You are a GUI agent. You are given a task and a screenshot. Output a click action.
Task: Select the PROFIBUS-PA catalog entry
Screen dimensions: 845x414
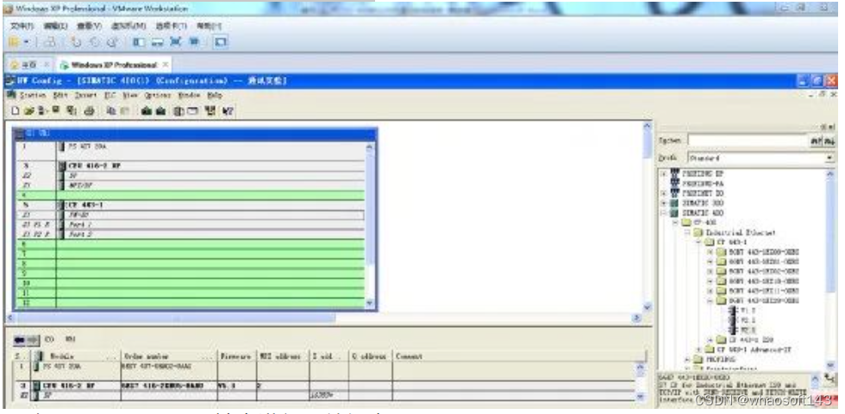[703, 183]
